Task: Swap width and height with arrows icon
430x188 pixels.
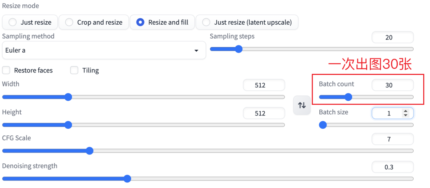Action: (302, 105)
